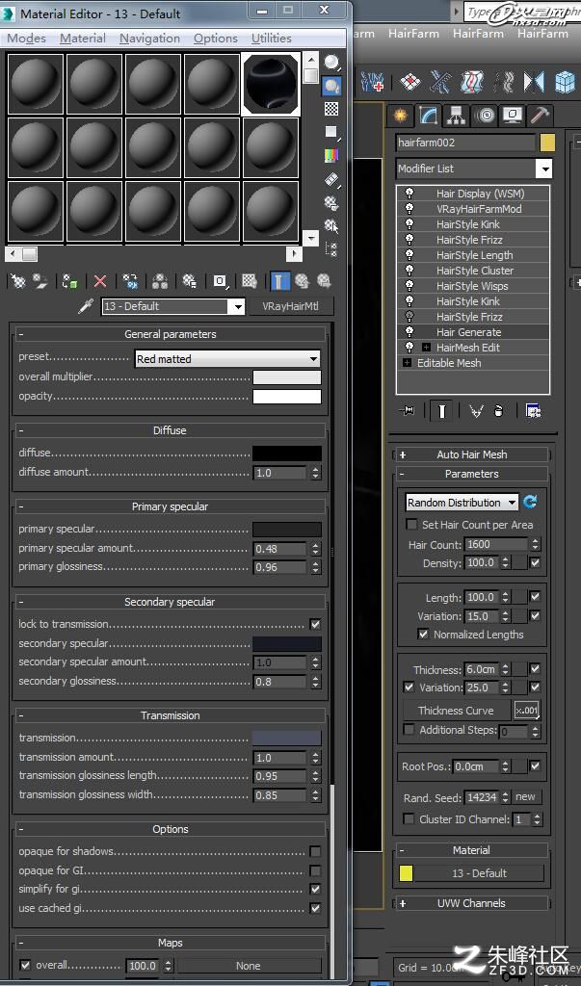Click the Go Forward to Sibling icon
The height and width of the screenshot is (986, 581).
[324, 281]
